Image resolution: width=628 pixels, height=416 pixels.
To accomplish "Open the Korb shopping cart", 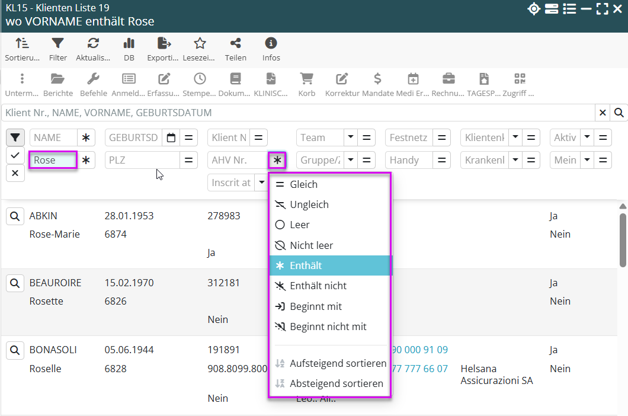I will pyautogui.click(x=306, y=79).
